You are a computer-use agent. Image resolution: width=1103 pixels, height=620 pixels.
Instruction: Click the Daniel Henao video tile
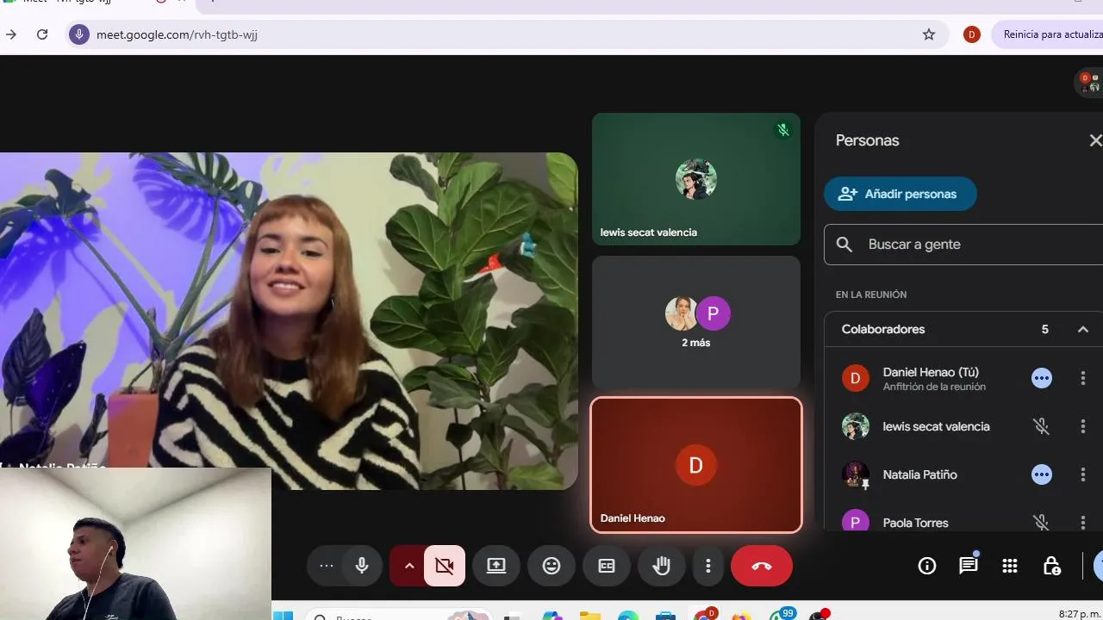coord(696,465)
